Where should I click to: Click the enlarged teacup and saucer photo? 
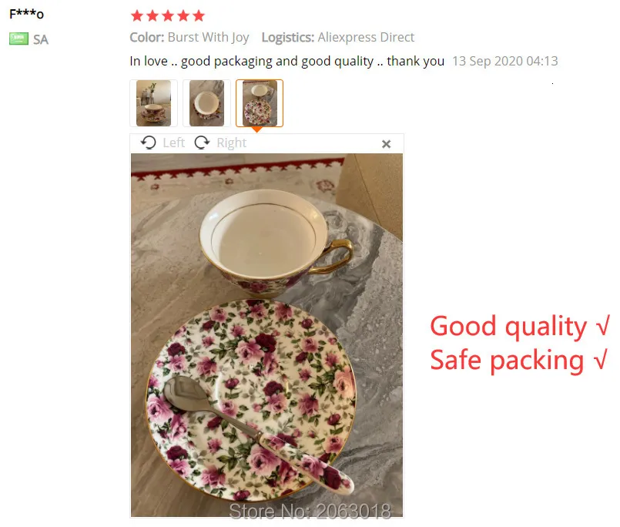267,335
